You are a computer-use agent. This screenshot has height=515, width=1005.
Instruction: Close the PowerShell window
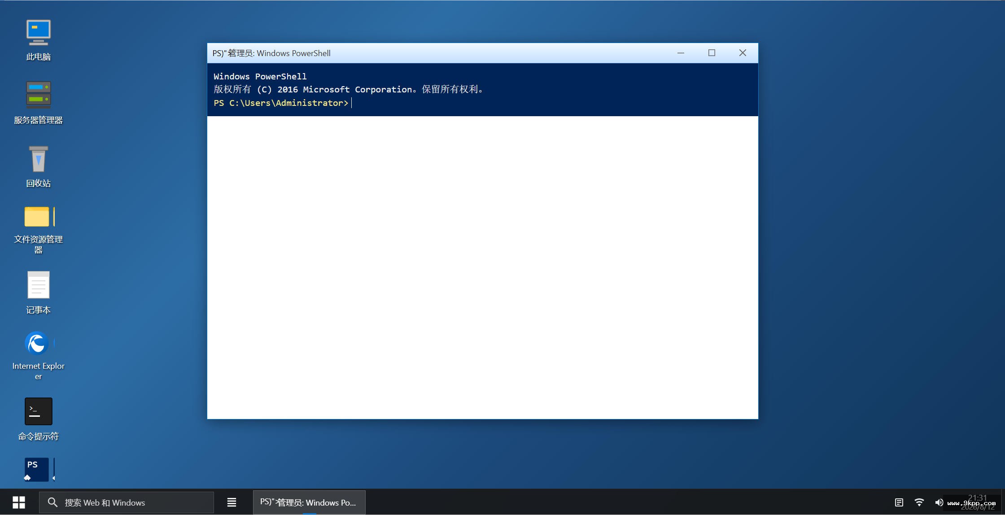743,53
